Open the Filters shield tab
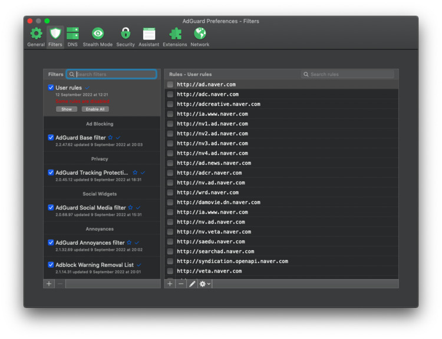This screenshot has width=442, height=339. click(x=55, y=37)
